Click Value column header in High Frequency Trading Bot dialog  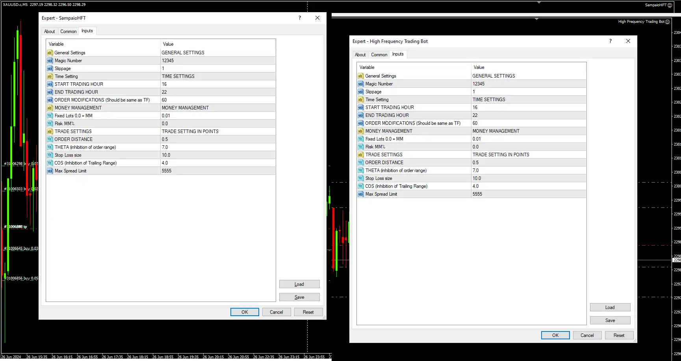coord(529,67)
